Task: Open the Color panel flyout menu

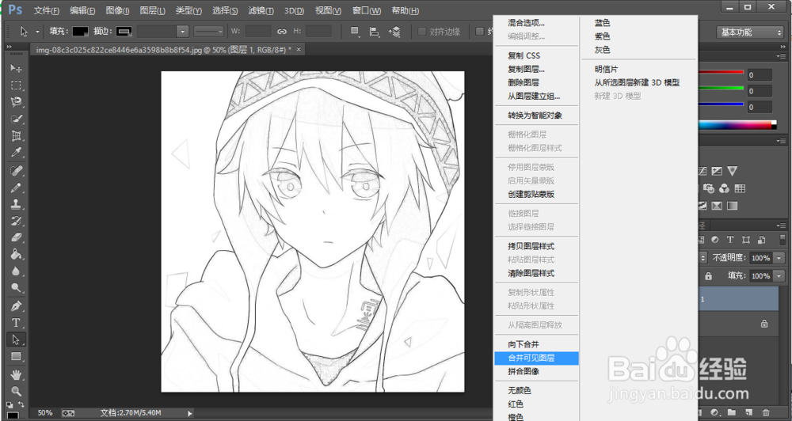Action: click(x=783, y=55)
